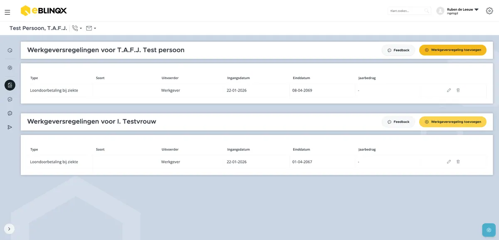
Task: Open the phone contact dropdown
Action: coord(77,28)
